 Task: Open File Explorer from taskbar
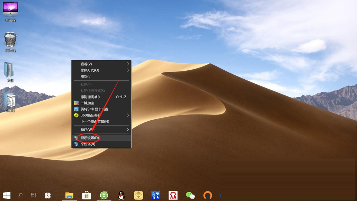[69, 195]
